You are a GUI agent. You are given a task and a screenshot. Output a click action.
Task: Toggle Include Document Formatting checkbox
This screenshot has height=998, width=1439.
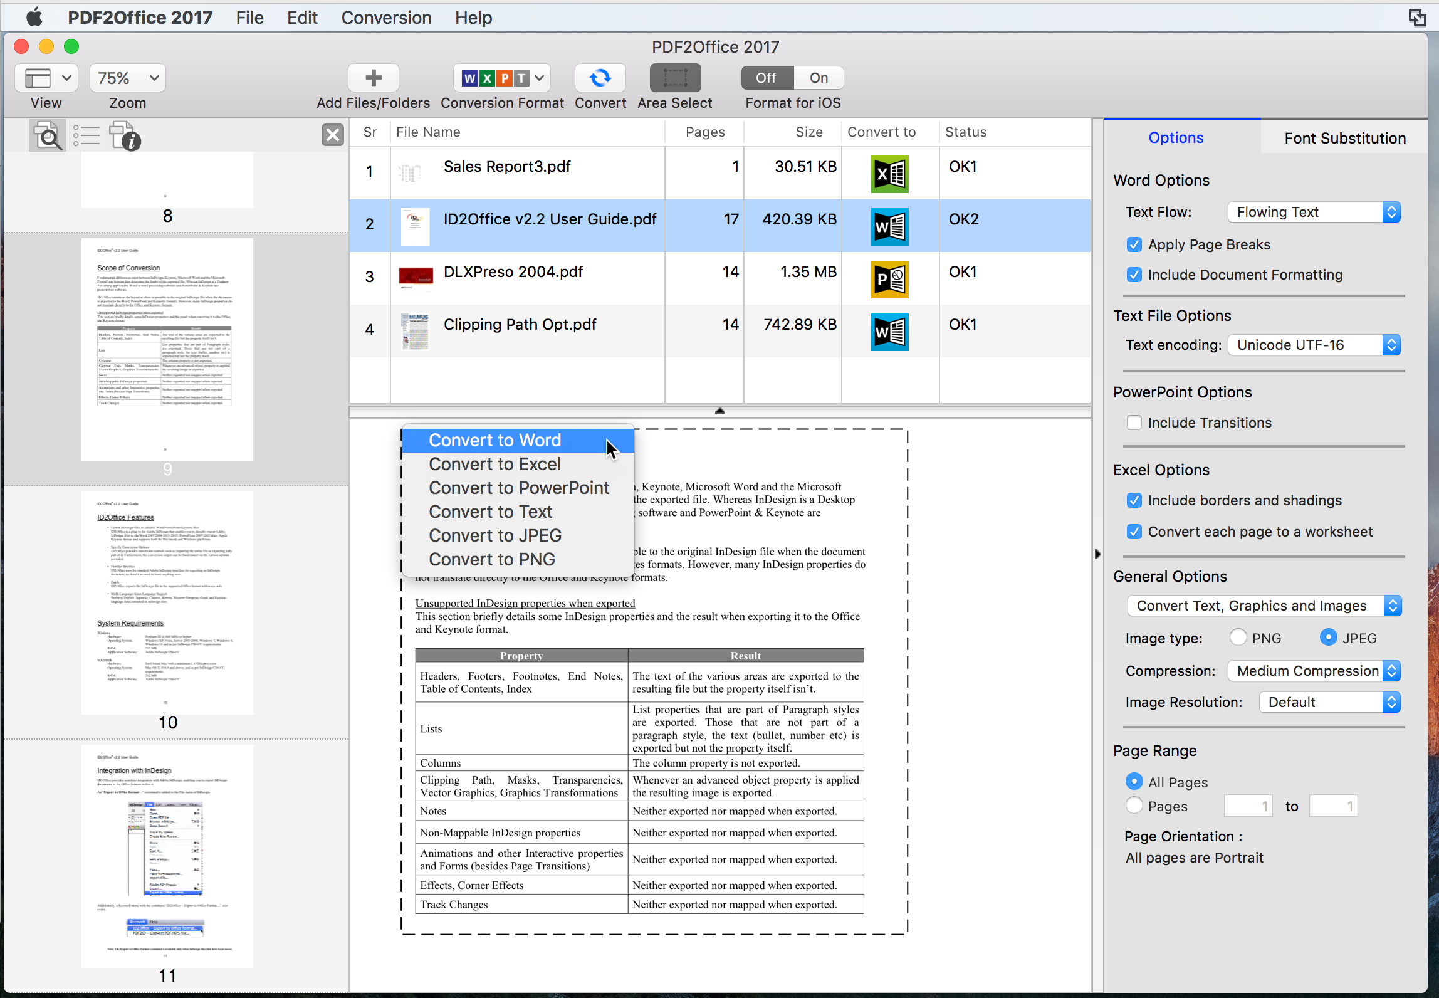click(1134, 275)
